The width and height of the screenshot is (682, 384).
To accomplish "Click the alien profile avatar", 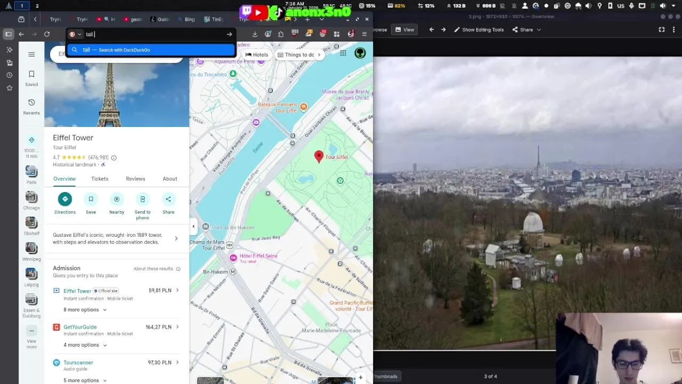I will point(360,53).
